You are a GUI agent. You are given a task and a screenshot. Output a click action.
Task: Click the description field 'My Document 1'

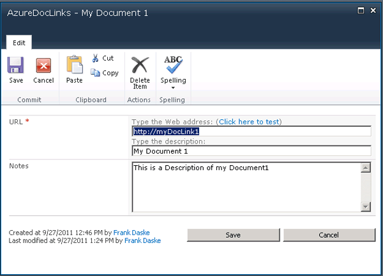(x=251, y=151)
